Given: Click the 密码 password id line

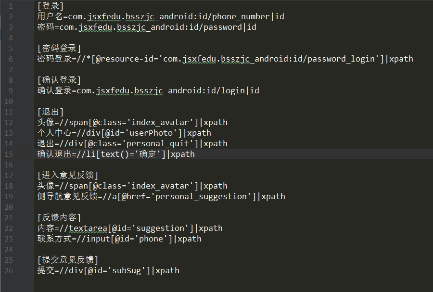Looking at the screenshot, I should (x=147, y=27).
